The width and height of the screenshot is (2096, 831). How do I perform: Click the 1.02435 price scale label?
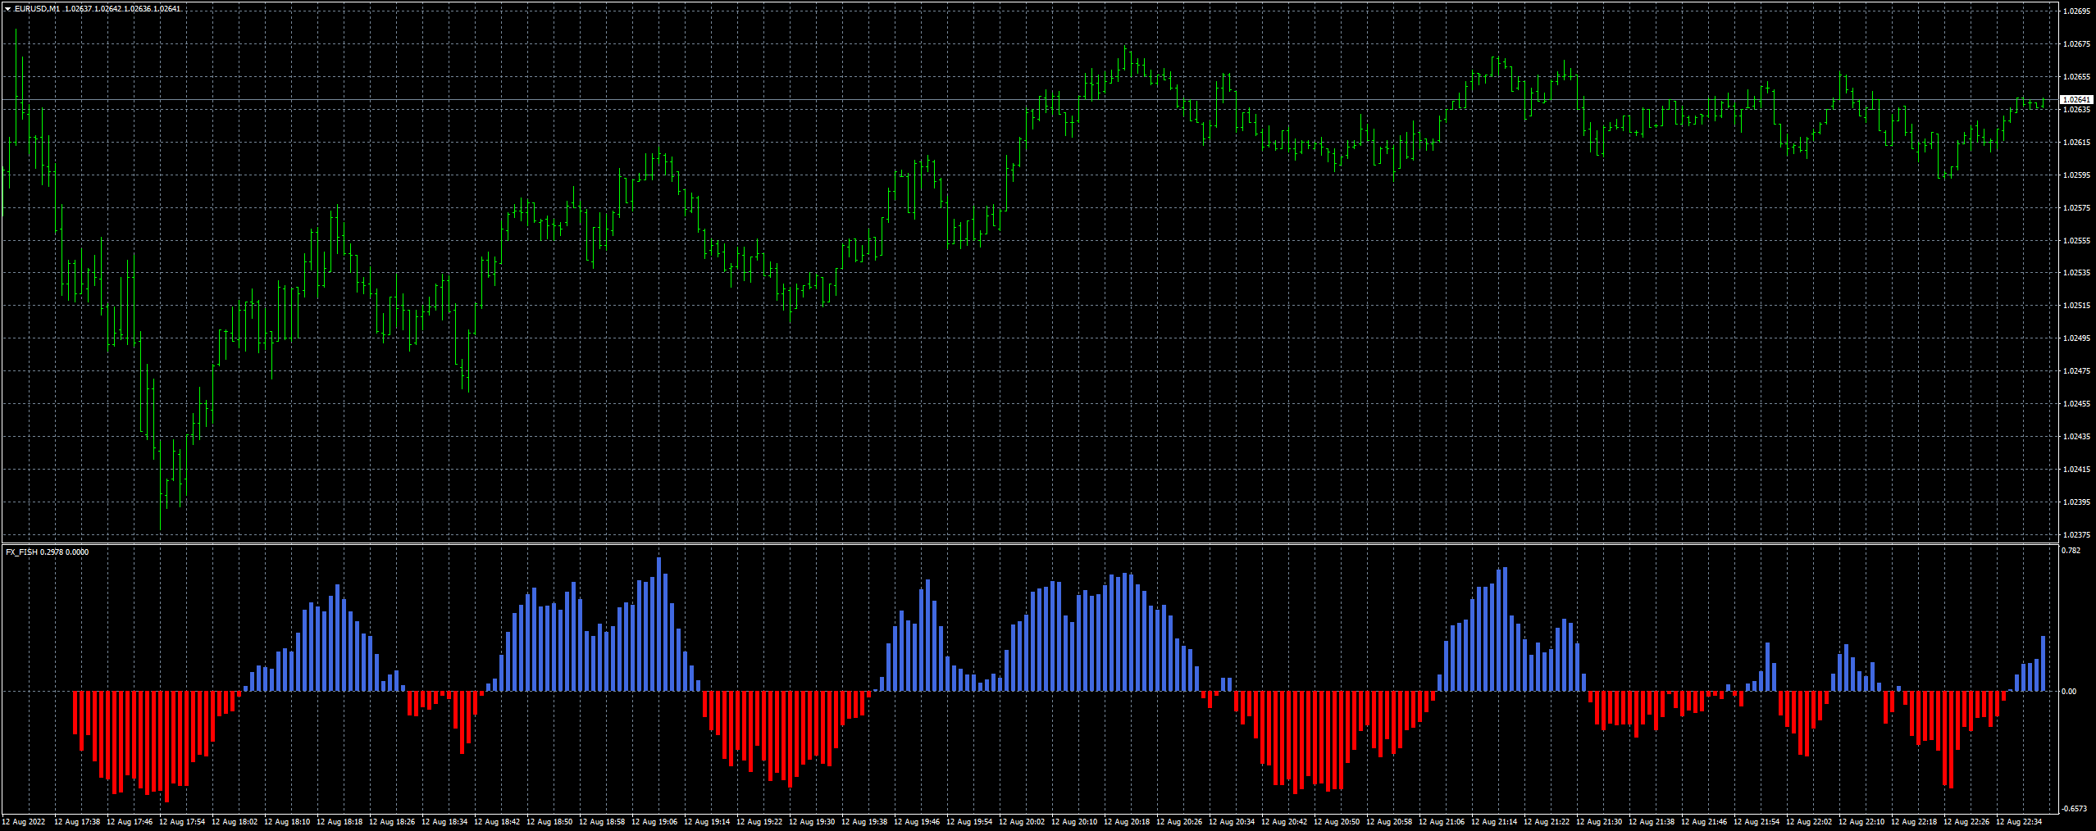point(2076,437)
